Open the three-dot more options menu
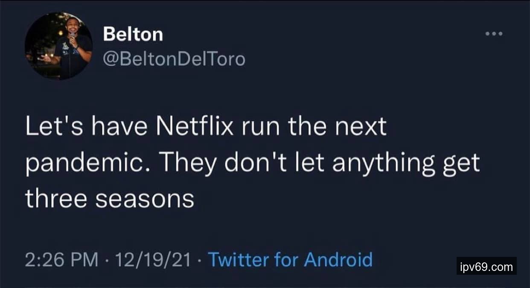The width and height of the screenshot is (530, 288). coord(495,34)
